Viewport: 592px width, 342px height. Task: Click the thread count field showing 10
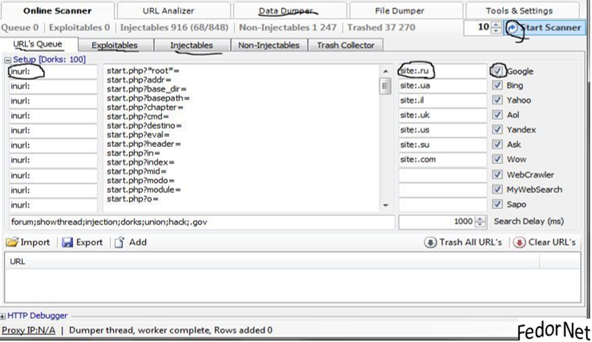click(x=478, y=28)
